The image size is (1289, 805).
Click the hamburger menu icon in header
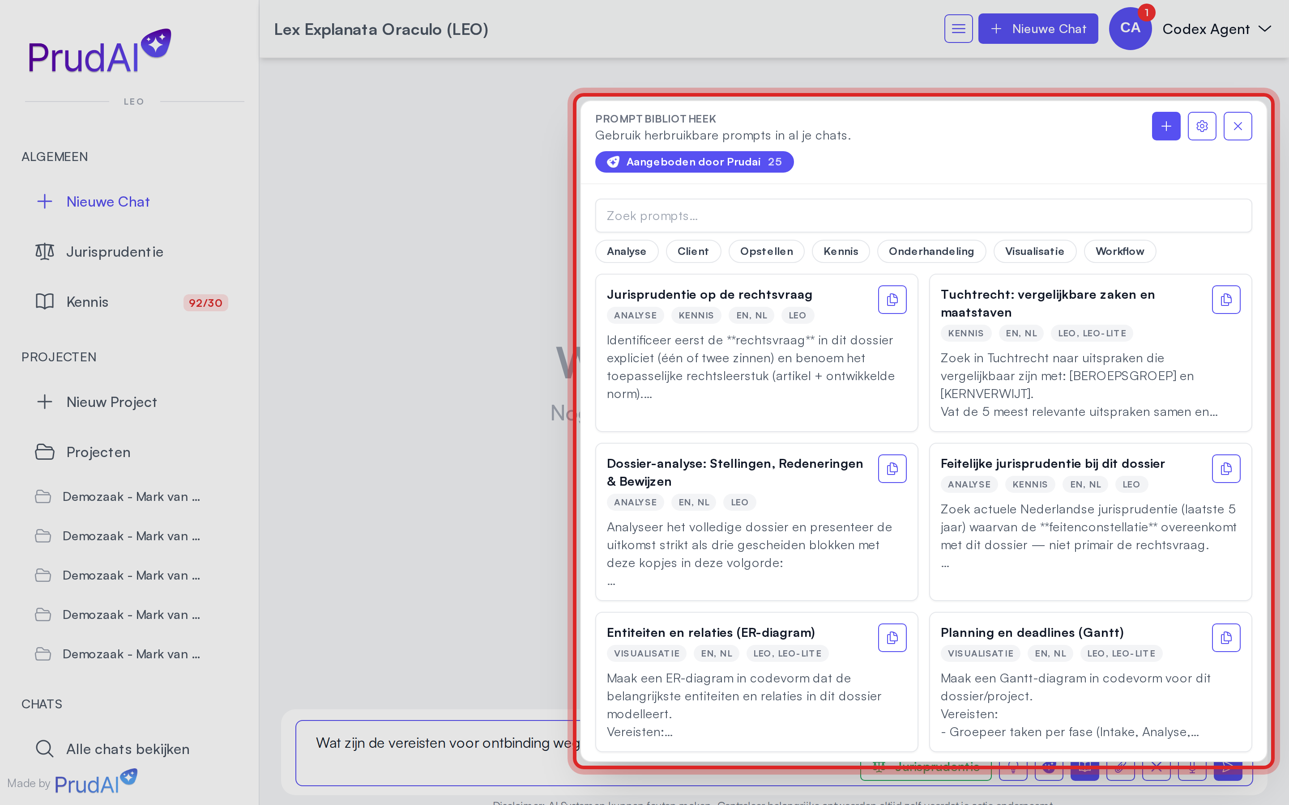[958, 29]
